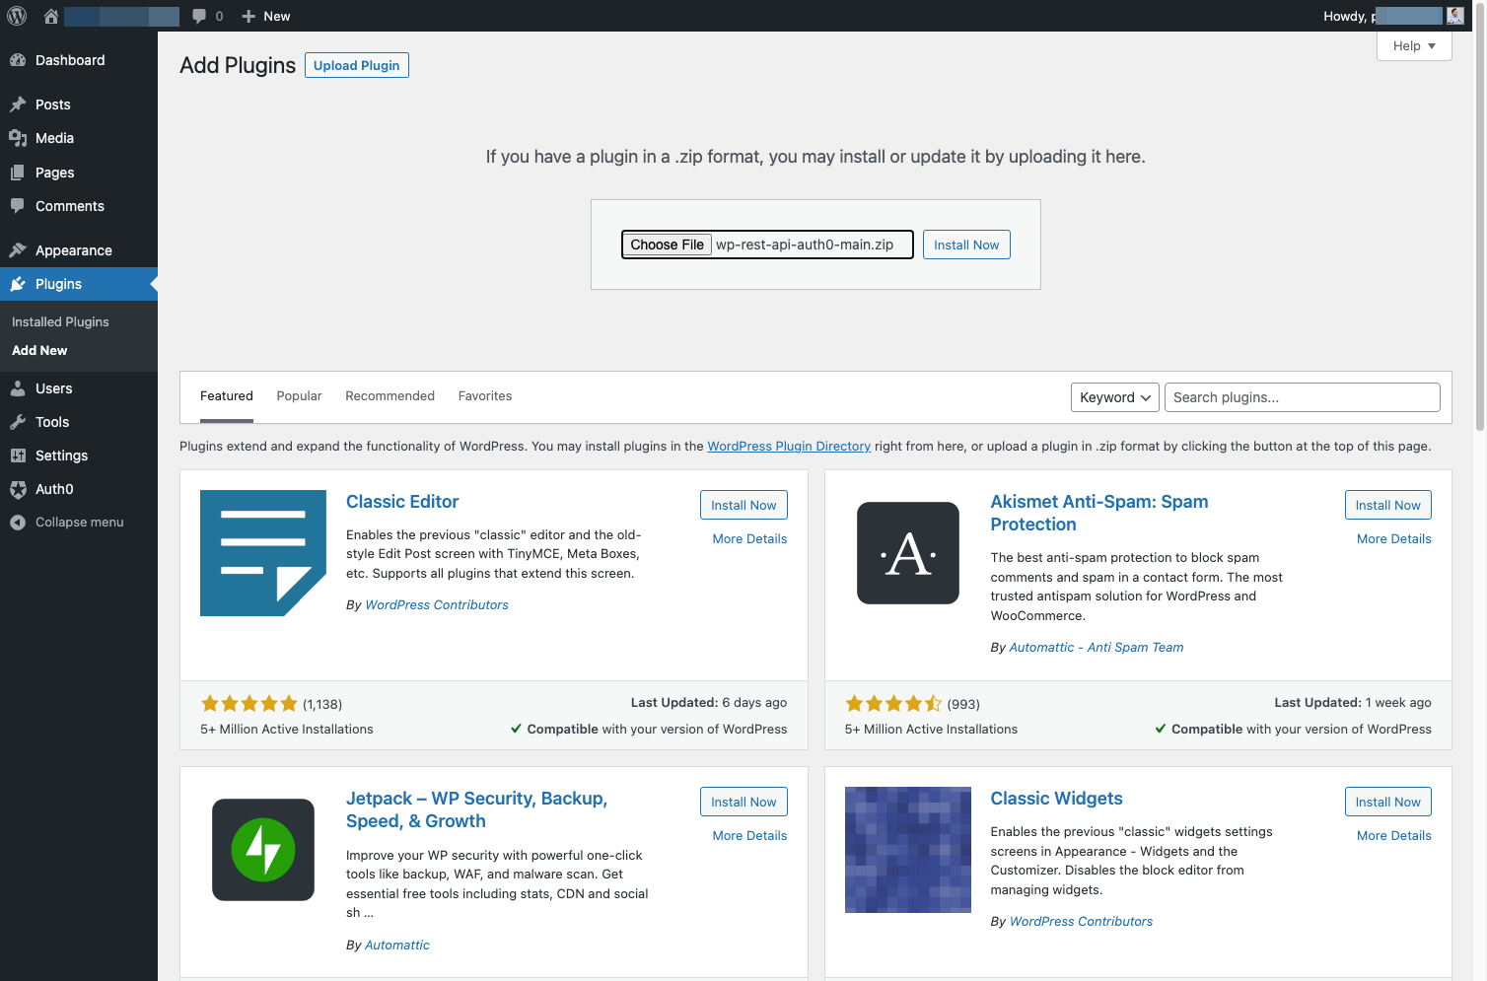Click the Classic Widgets plugin thumbnail

(908, 850)
